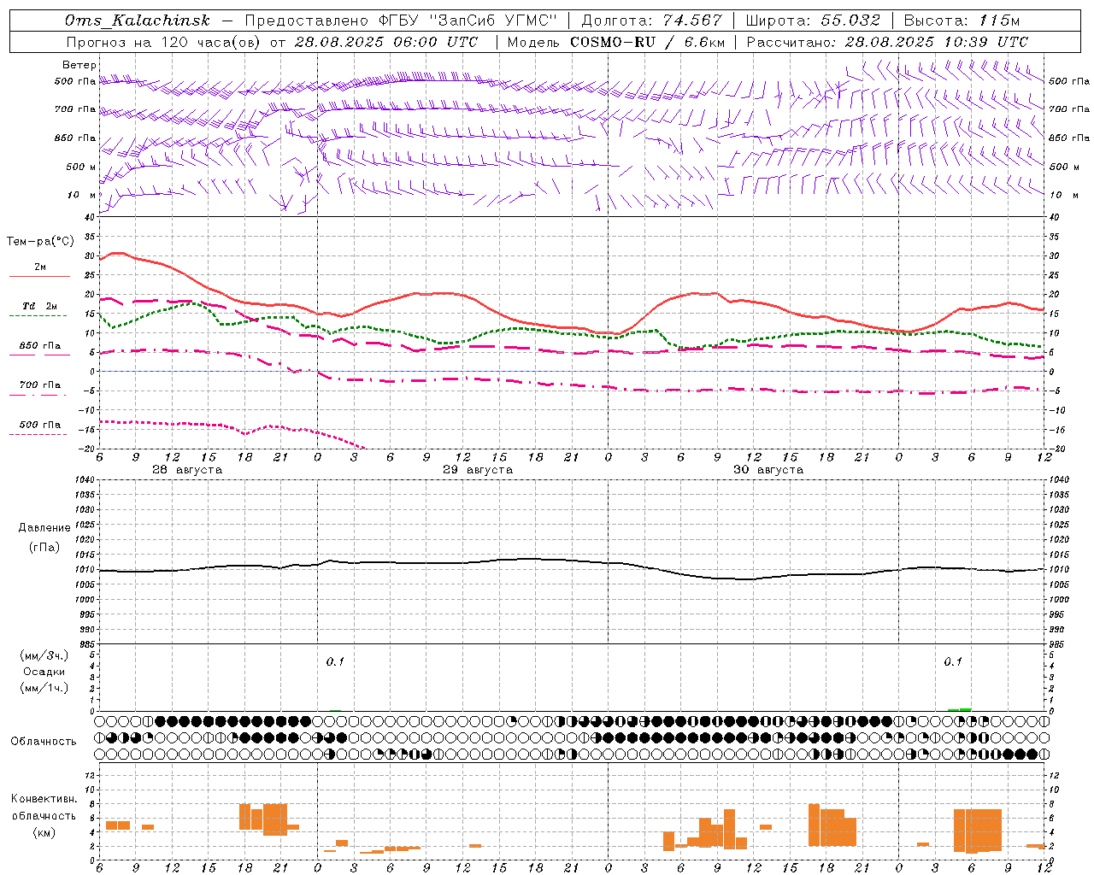
Task: Click the '(мм/3ч.)' precipitation unit label
Action: coord(44,655)
